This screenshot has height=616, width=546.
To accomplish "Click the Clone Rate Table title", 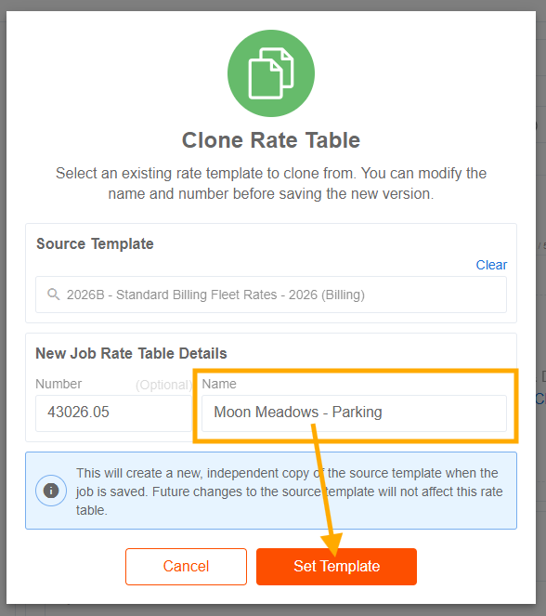I will [271, 140].
